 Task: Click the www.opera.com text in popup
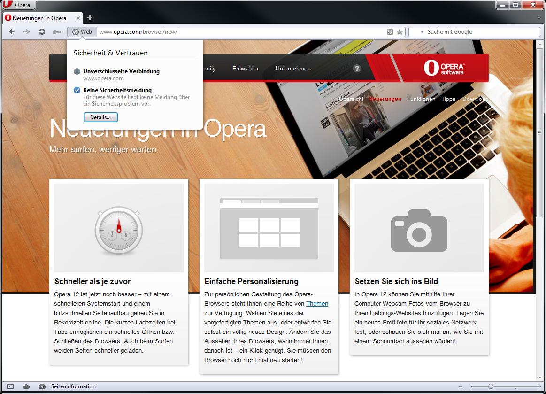[103, 79]
